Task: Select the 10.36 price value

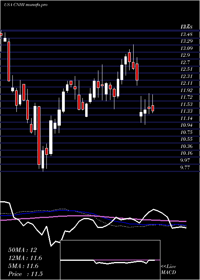Action: 186,146
